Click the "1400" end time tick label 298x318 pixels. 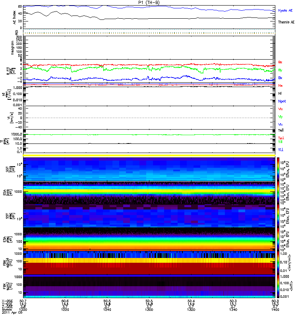(275, 310)
